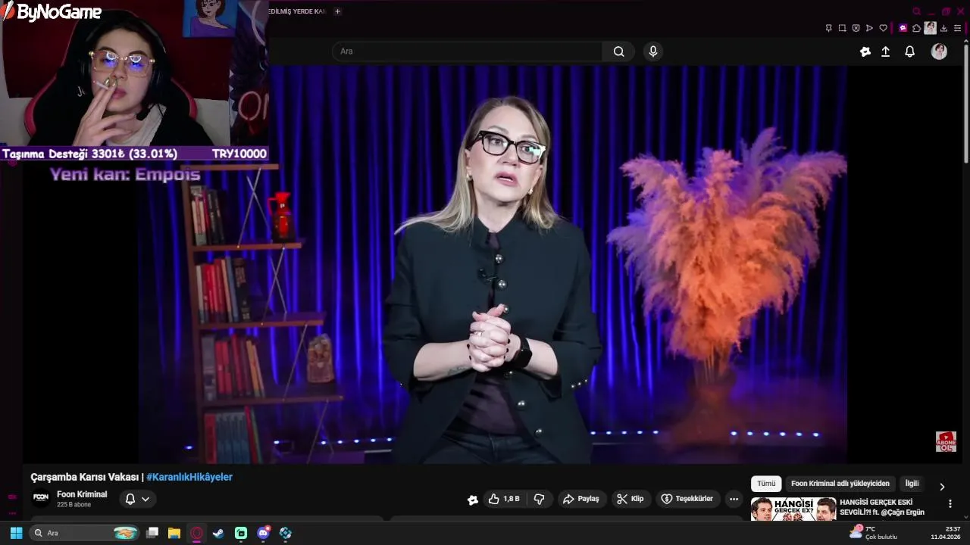Open the ad blocker shield icon

tap(856, 28)
